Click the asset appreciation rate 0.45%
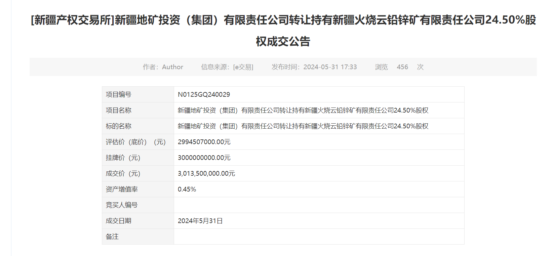Image resolution: width=554 pixels, height=256 pixels. (x=187, y=189)
